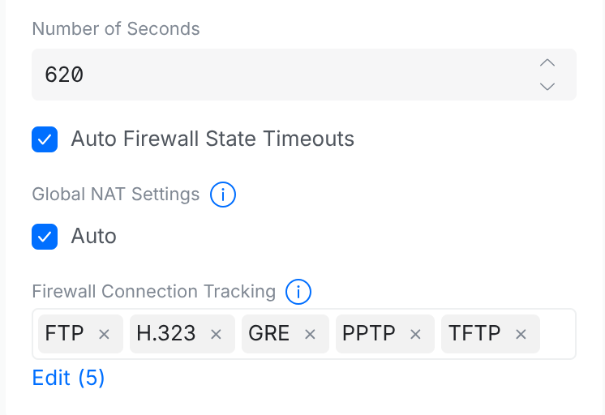Uncheck the Auto Firewall State Timeouts checkbox

[x=45, y=139]
